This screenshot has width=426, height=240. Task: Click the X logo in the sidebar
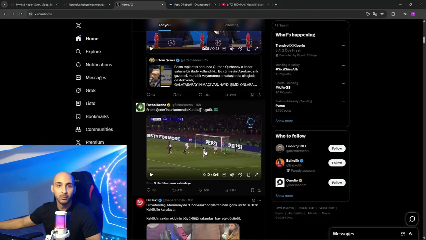[79, 26]
